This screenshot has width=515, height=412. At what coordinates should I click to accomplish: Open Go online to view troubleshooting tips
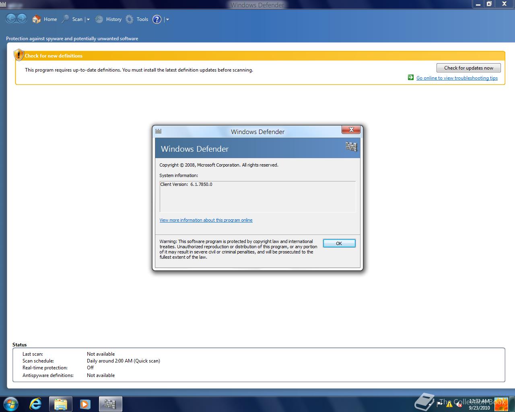457,78
